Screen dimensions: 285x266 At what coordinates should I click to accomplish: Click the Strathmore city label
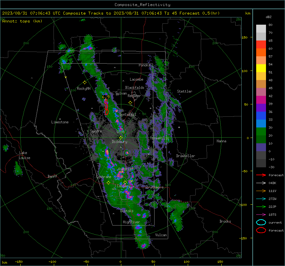[154, 187]
